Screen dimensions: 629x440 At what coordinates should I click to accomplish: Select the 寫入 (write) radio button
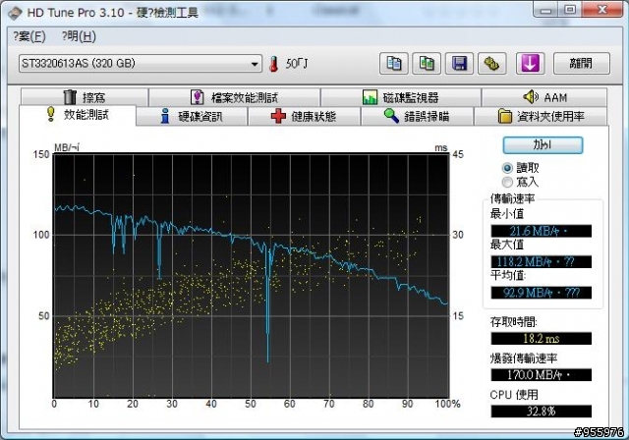click(x=507, y=182)
